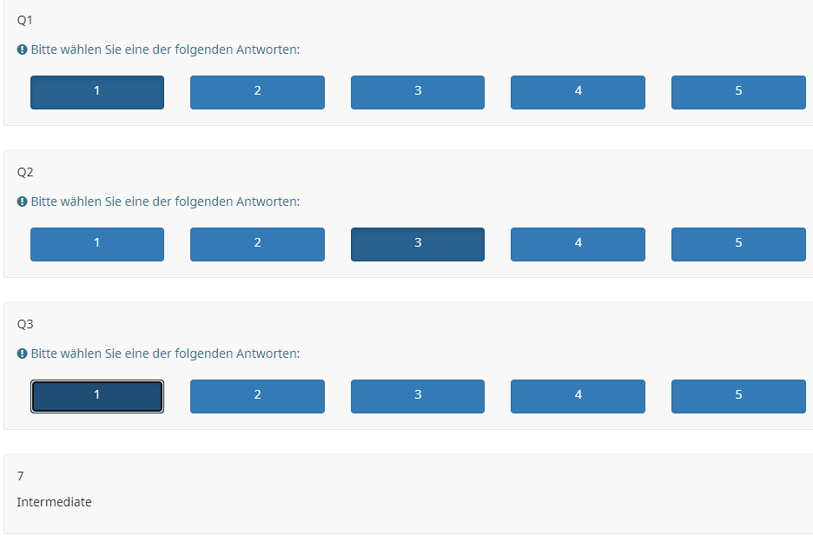Screen dimensions: 813x542
Task: Click the exclamation icon under Q1
Action: point(22,50)
